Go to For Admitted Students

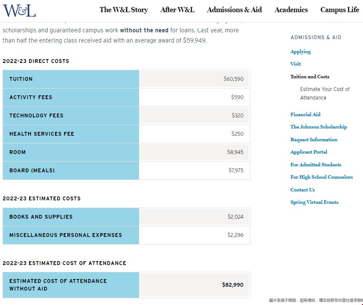click(316, 165)
